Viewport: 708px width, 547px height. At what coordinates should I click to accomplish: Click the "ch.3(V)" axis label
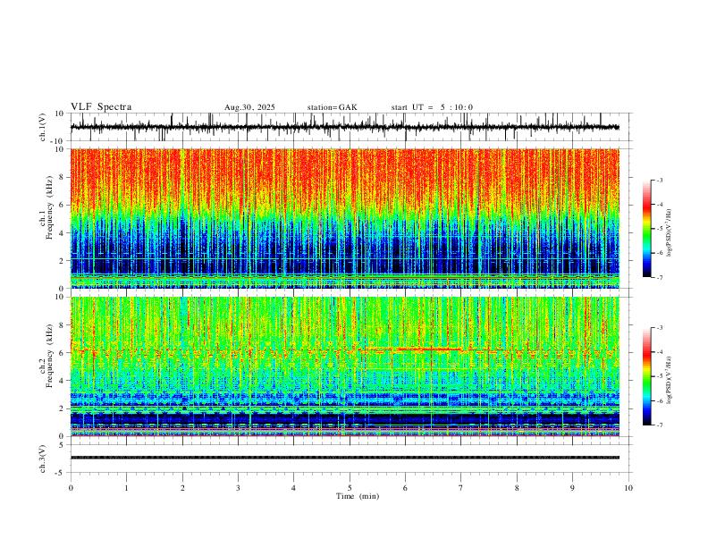click(43, 459)
